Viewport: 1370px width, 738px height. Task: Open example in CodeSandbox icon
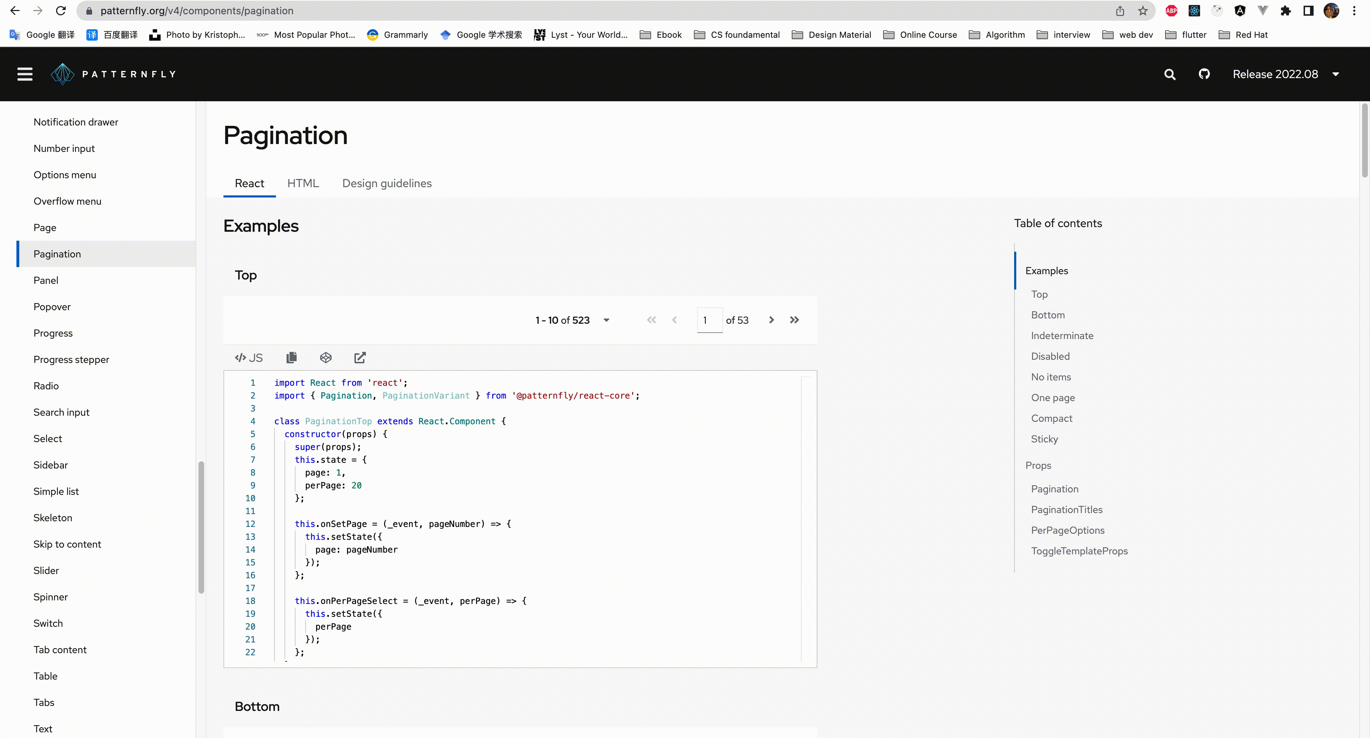tap(326, 358)
